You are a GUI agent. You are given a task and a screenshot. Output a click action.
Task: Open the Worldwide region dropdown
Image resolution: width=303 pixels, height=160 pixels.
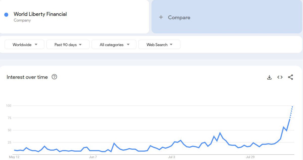click(24, 45)
